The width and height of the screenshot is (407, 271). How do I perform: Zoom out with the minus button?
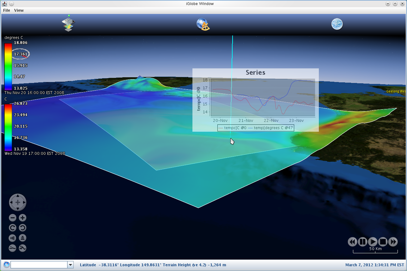click(13, 218)
